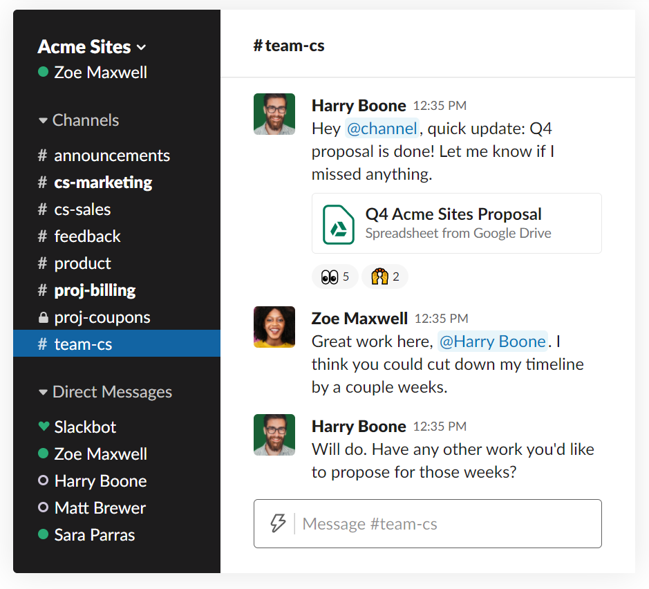Add the raised hands emoji reaction
Viewport: 649px width, 589px height.
point(385,277)
